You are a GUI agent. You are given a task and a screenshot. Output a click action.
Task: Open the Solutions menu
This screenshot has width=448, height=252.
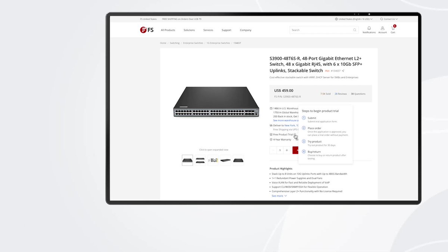[189, 30]
